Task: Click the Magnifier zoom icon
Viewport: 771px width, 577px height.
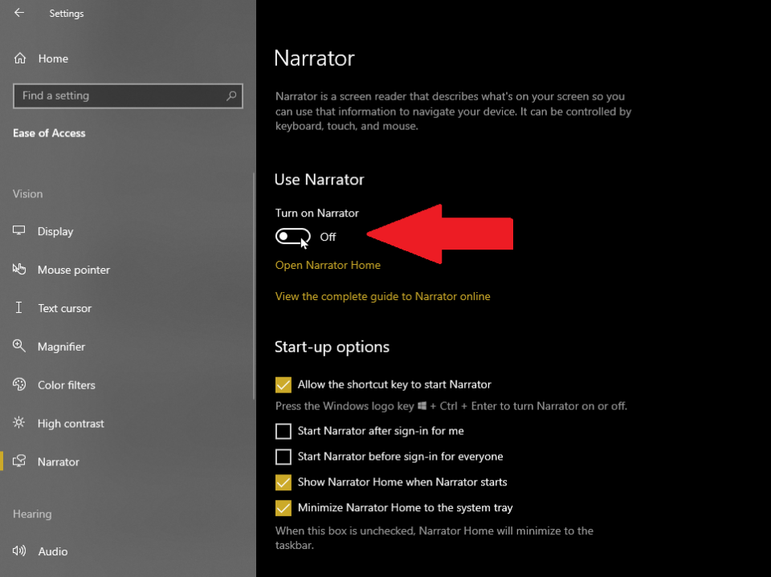Action: point(18,346)
